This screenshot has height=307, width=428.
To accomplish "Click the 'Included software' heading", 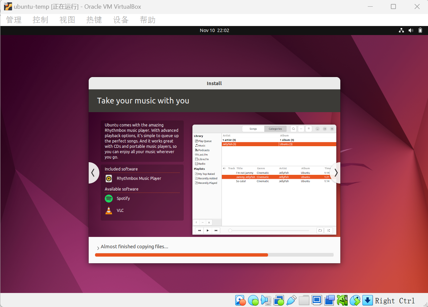I will [x=121, y=169].
